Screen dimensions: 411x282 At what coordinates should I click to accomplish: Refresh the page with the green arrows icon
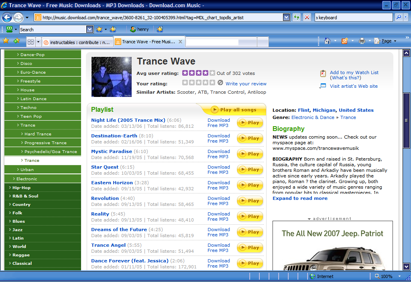297,17
